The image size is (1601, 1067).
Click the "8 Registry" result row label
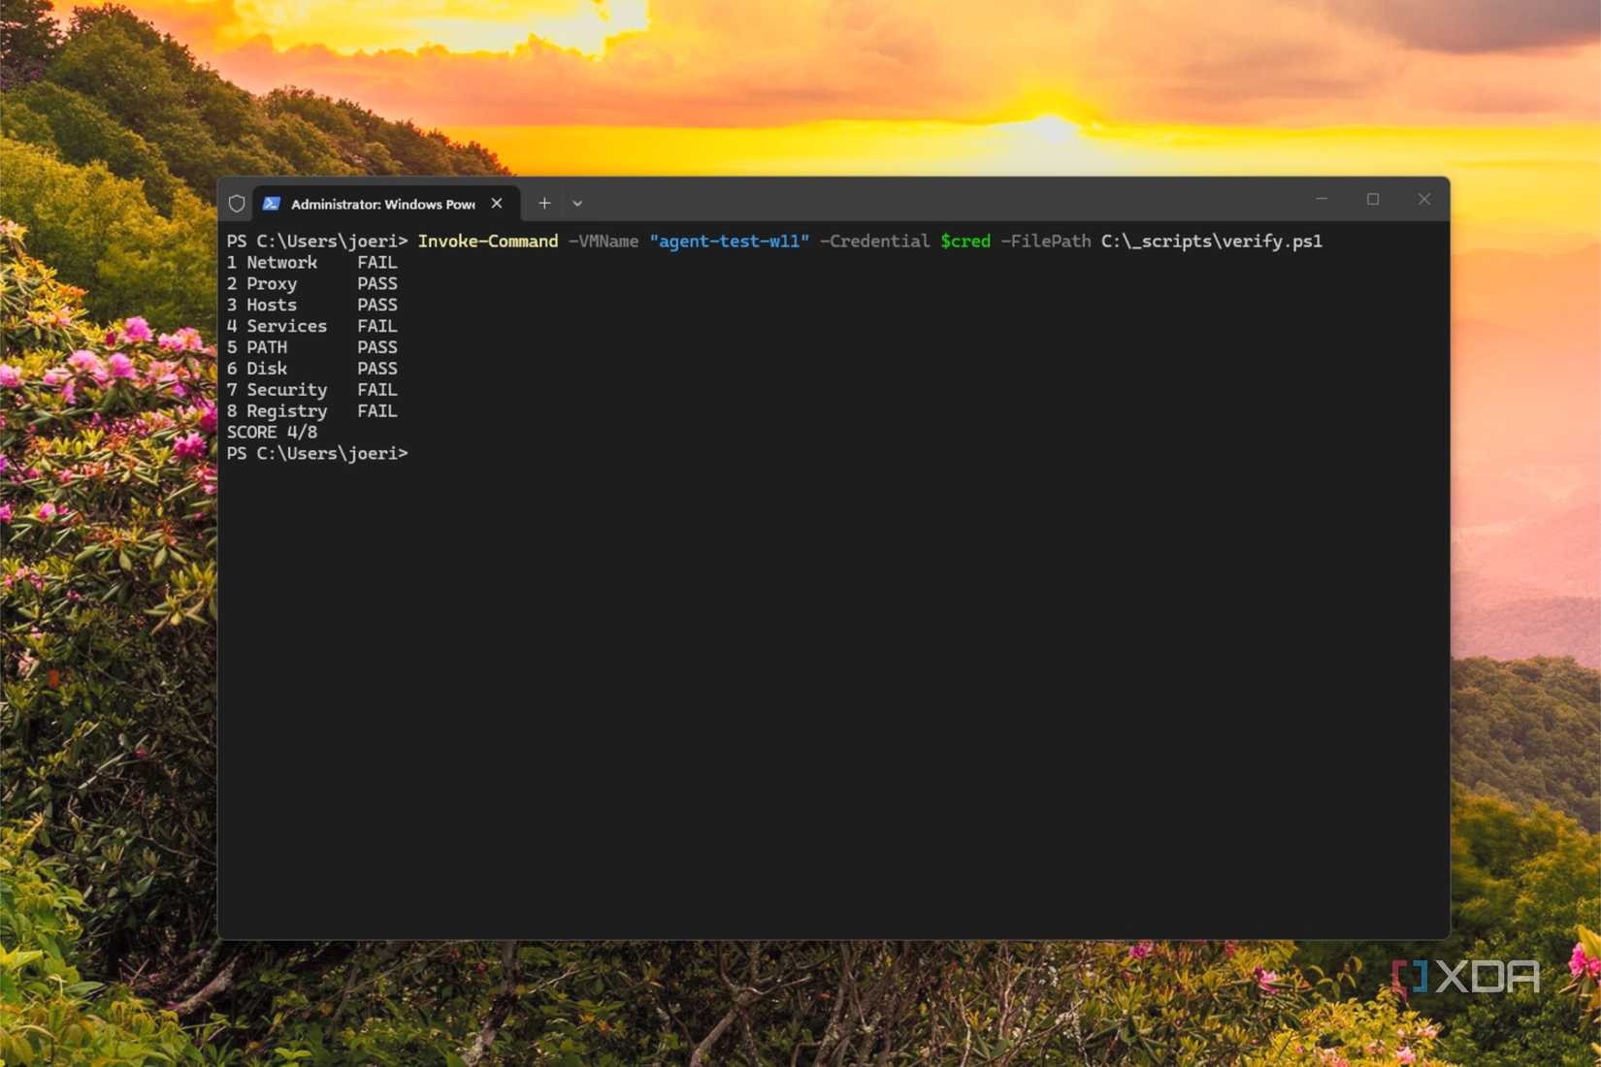point(278,411)
